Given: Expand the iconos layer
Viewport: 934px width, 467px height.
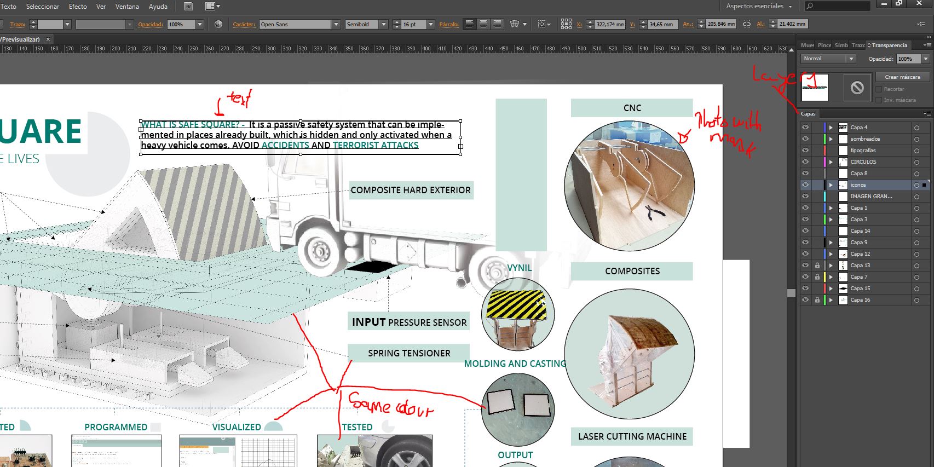Looking at the screenshot, I should [x=831, y=185].
